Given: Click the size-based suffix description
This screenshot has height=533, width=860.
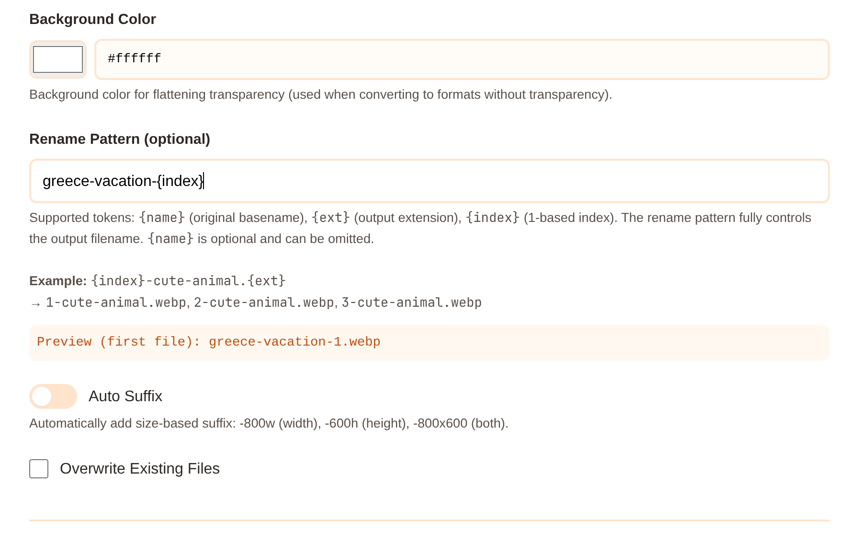Looking at the screenshot, I should pyautogui.click(x=268, y=423).
